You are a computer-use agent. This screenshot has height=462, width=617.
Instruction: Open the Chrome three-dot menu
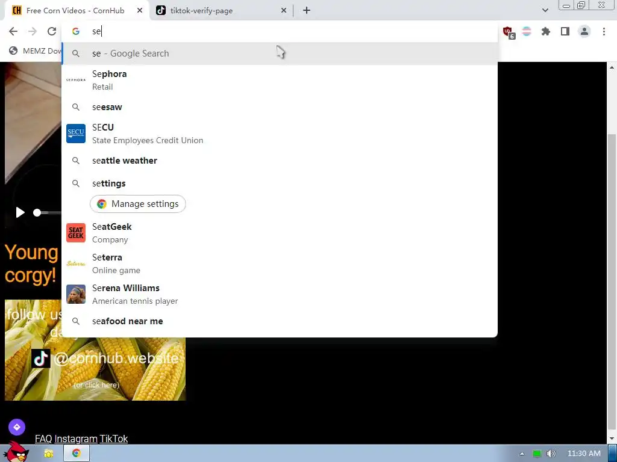tap(604, 31)
